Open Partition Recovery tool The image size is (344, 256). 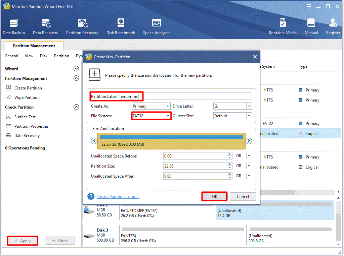pyautogui.click(x=82, y=26)
